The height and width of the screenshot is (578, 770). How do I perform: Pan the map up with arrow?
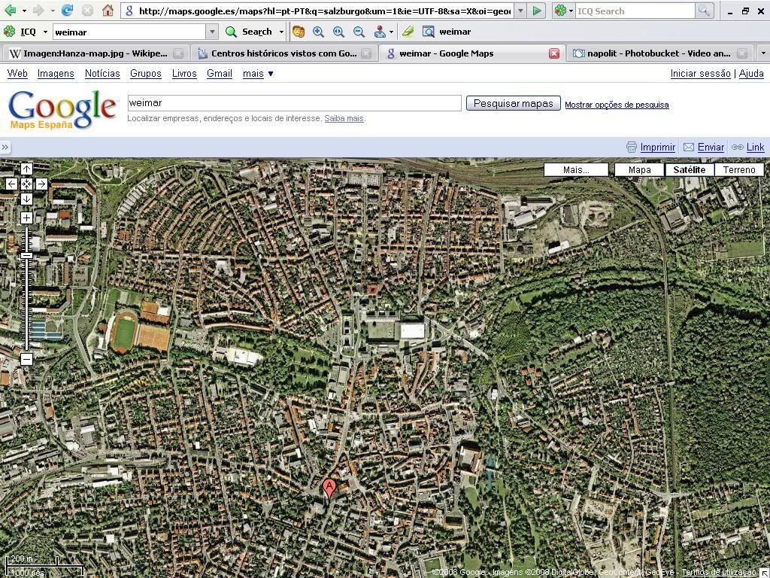coord(26,169)
